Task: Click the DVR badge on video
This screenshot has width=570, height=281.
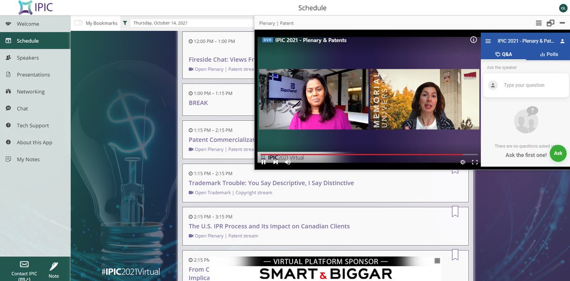Action: (x=267, y=40)
